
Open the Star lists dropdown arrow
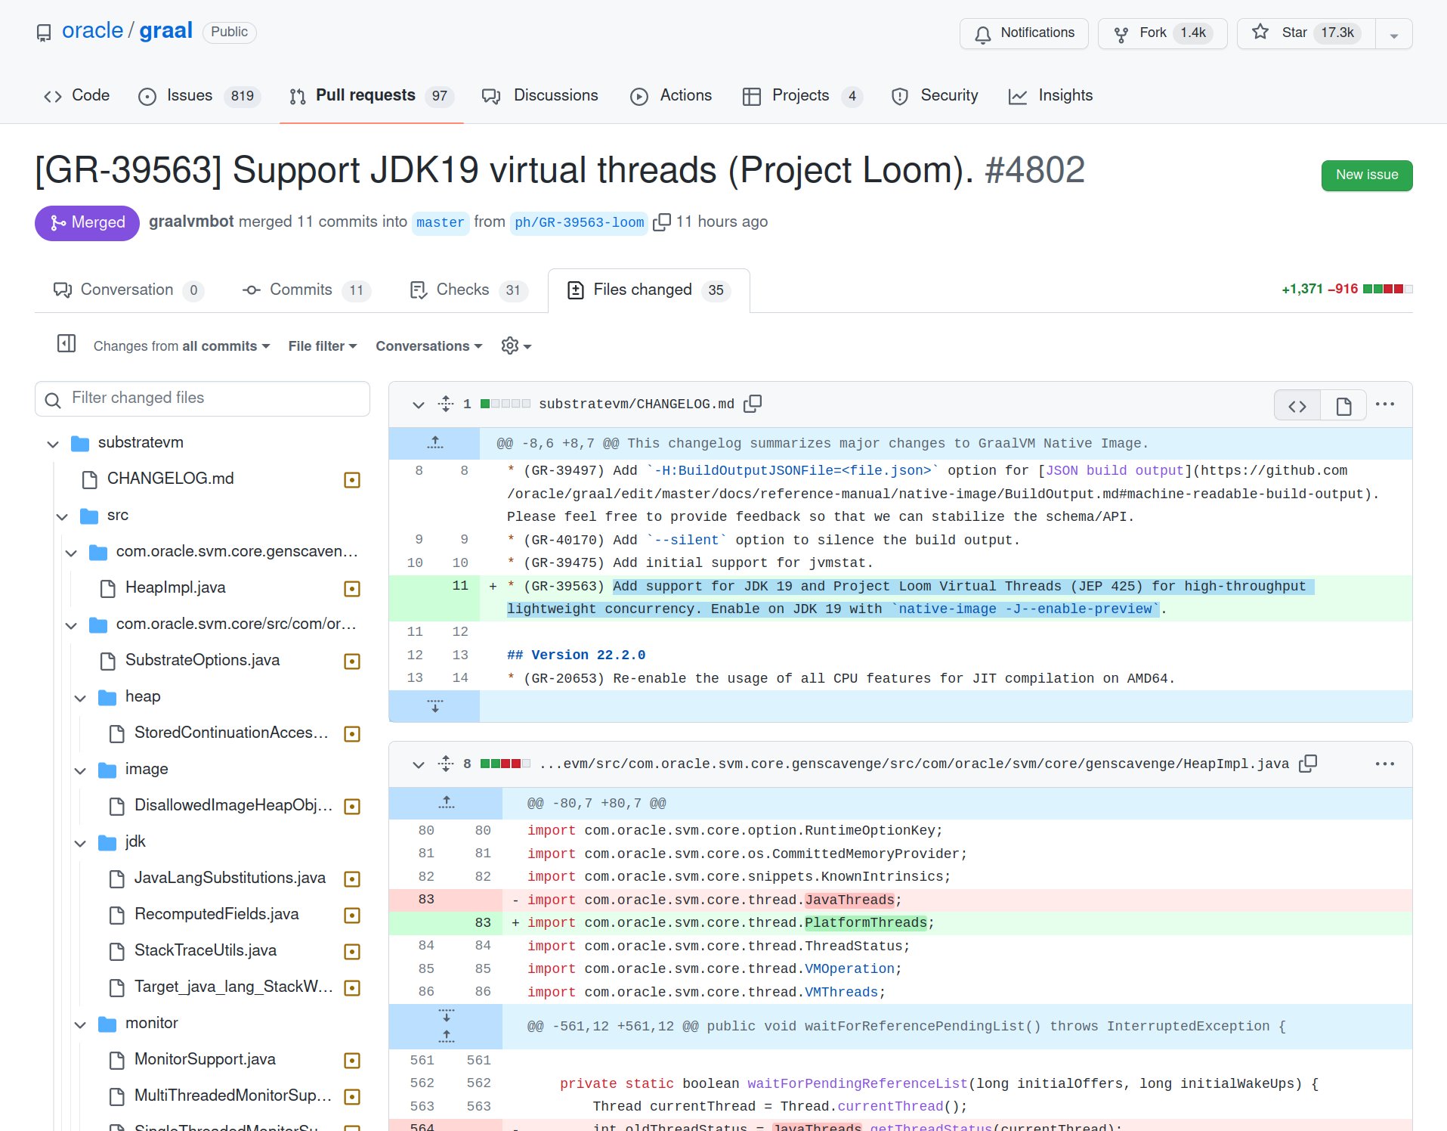(1394, 34)
